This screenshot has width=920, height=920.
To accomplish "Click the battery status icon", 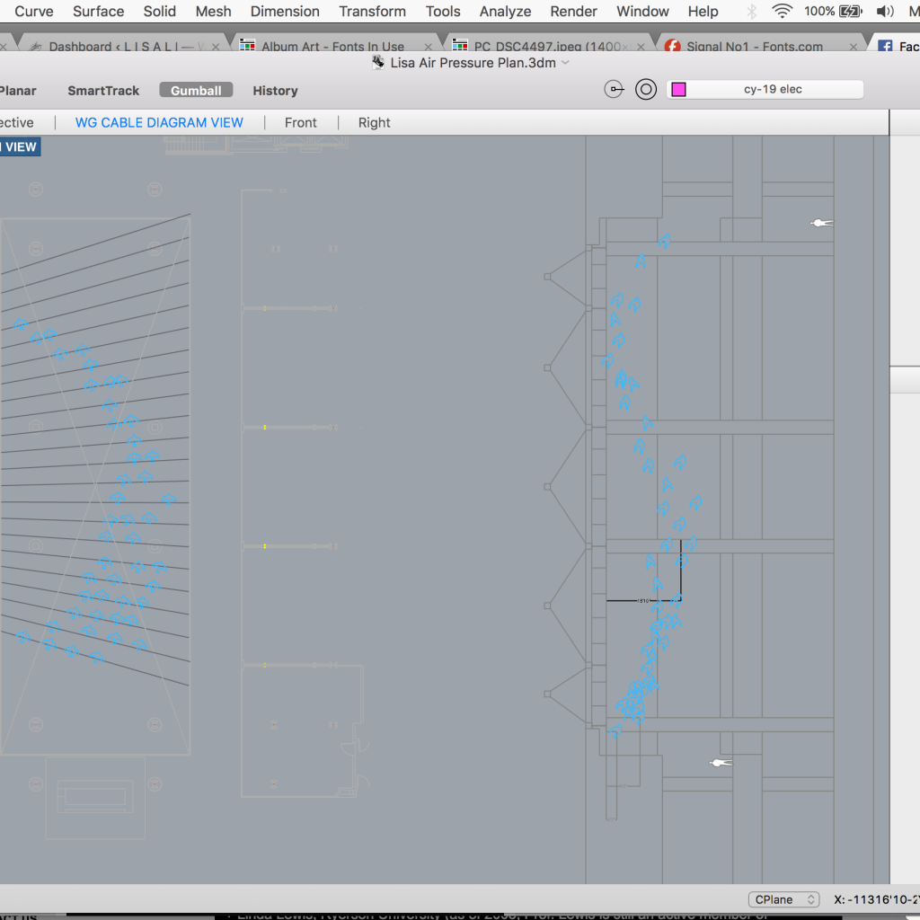I will point(850,11).
